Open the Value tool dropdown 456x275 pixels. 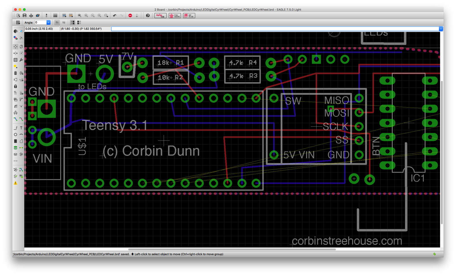coord(21,93)
